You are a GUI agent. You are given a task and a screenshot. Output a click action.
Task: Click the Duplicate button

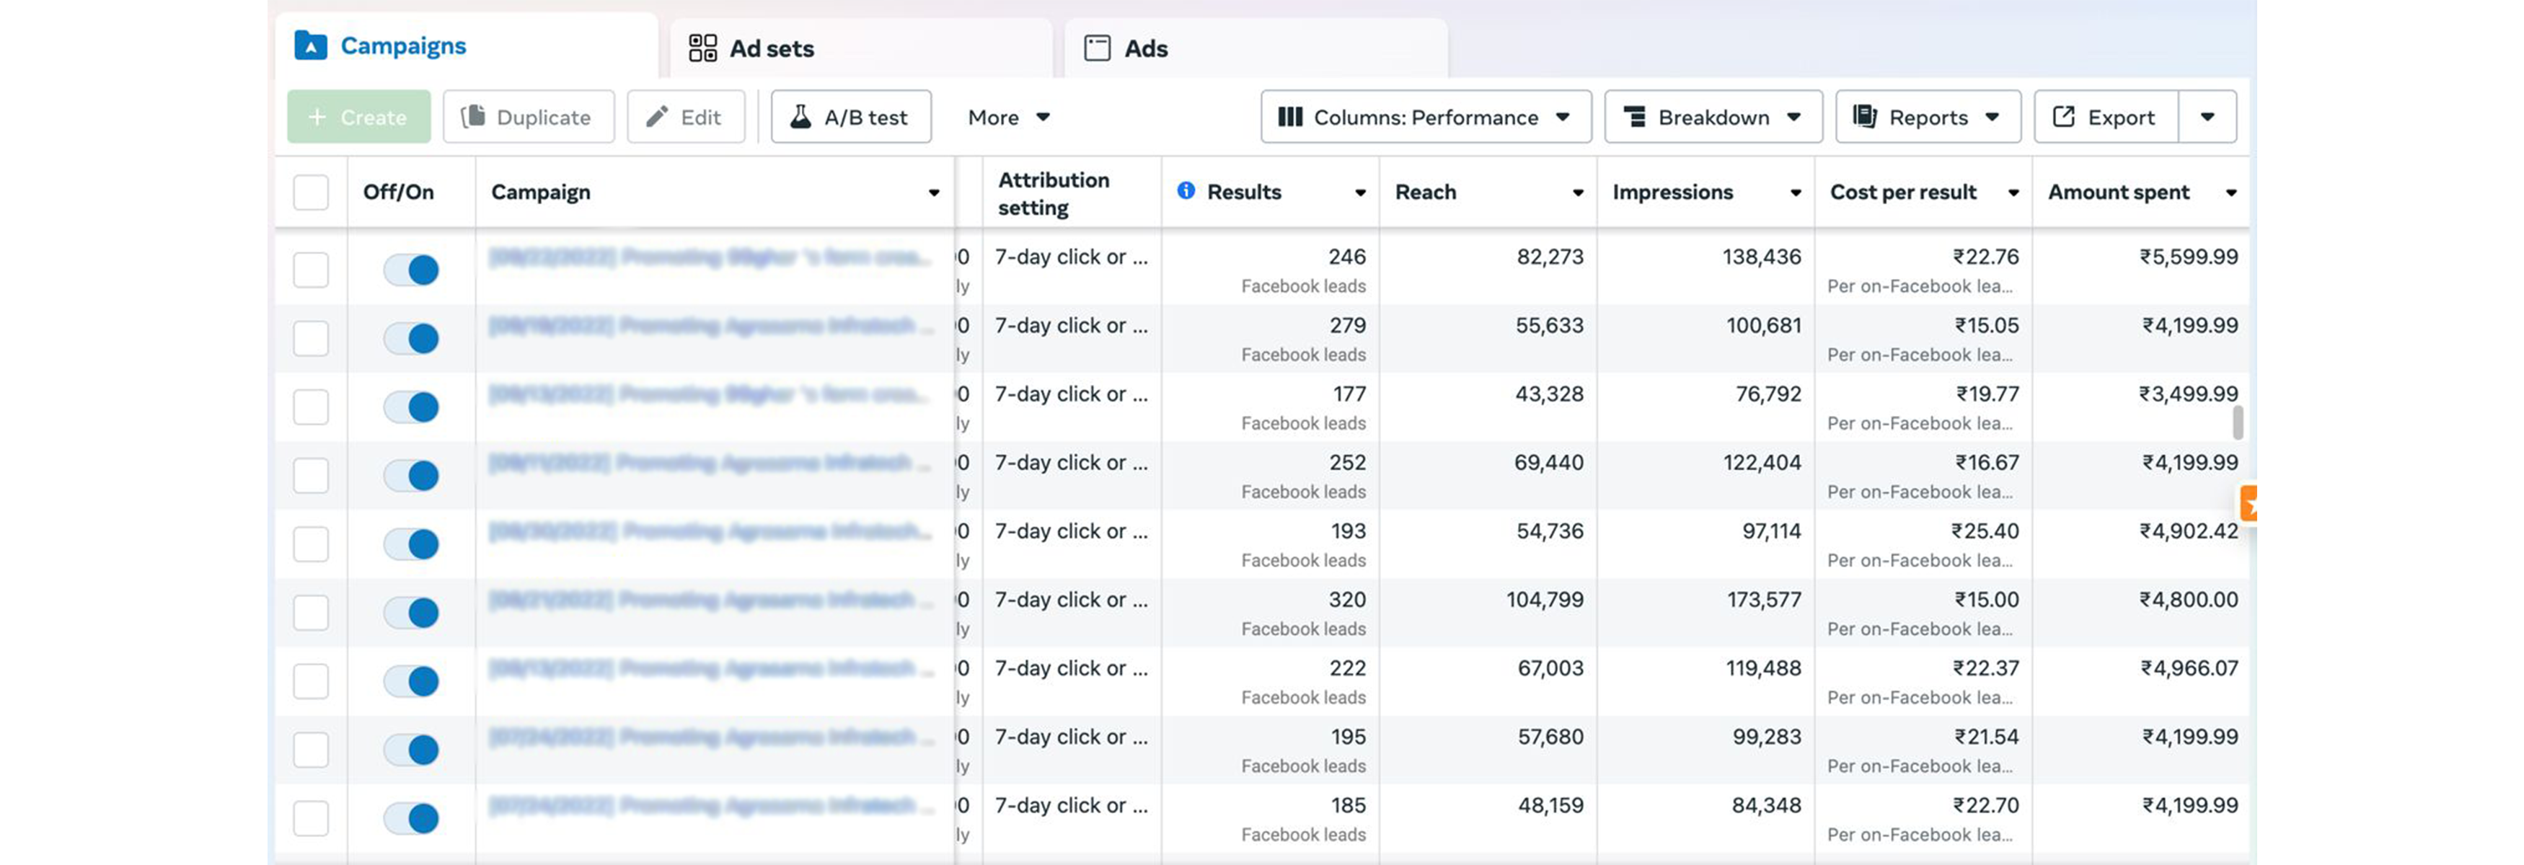(528, 117)
